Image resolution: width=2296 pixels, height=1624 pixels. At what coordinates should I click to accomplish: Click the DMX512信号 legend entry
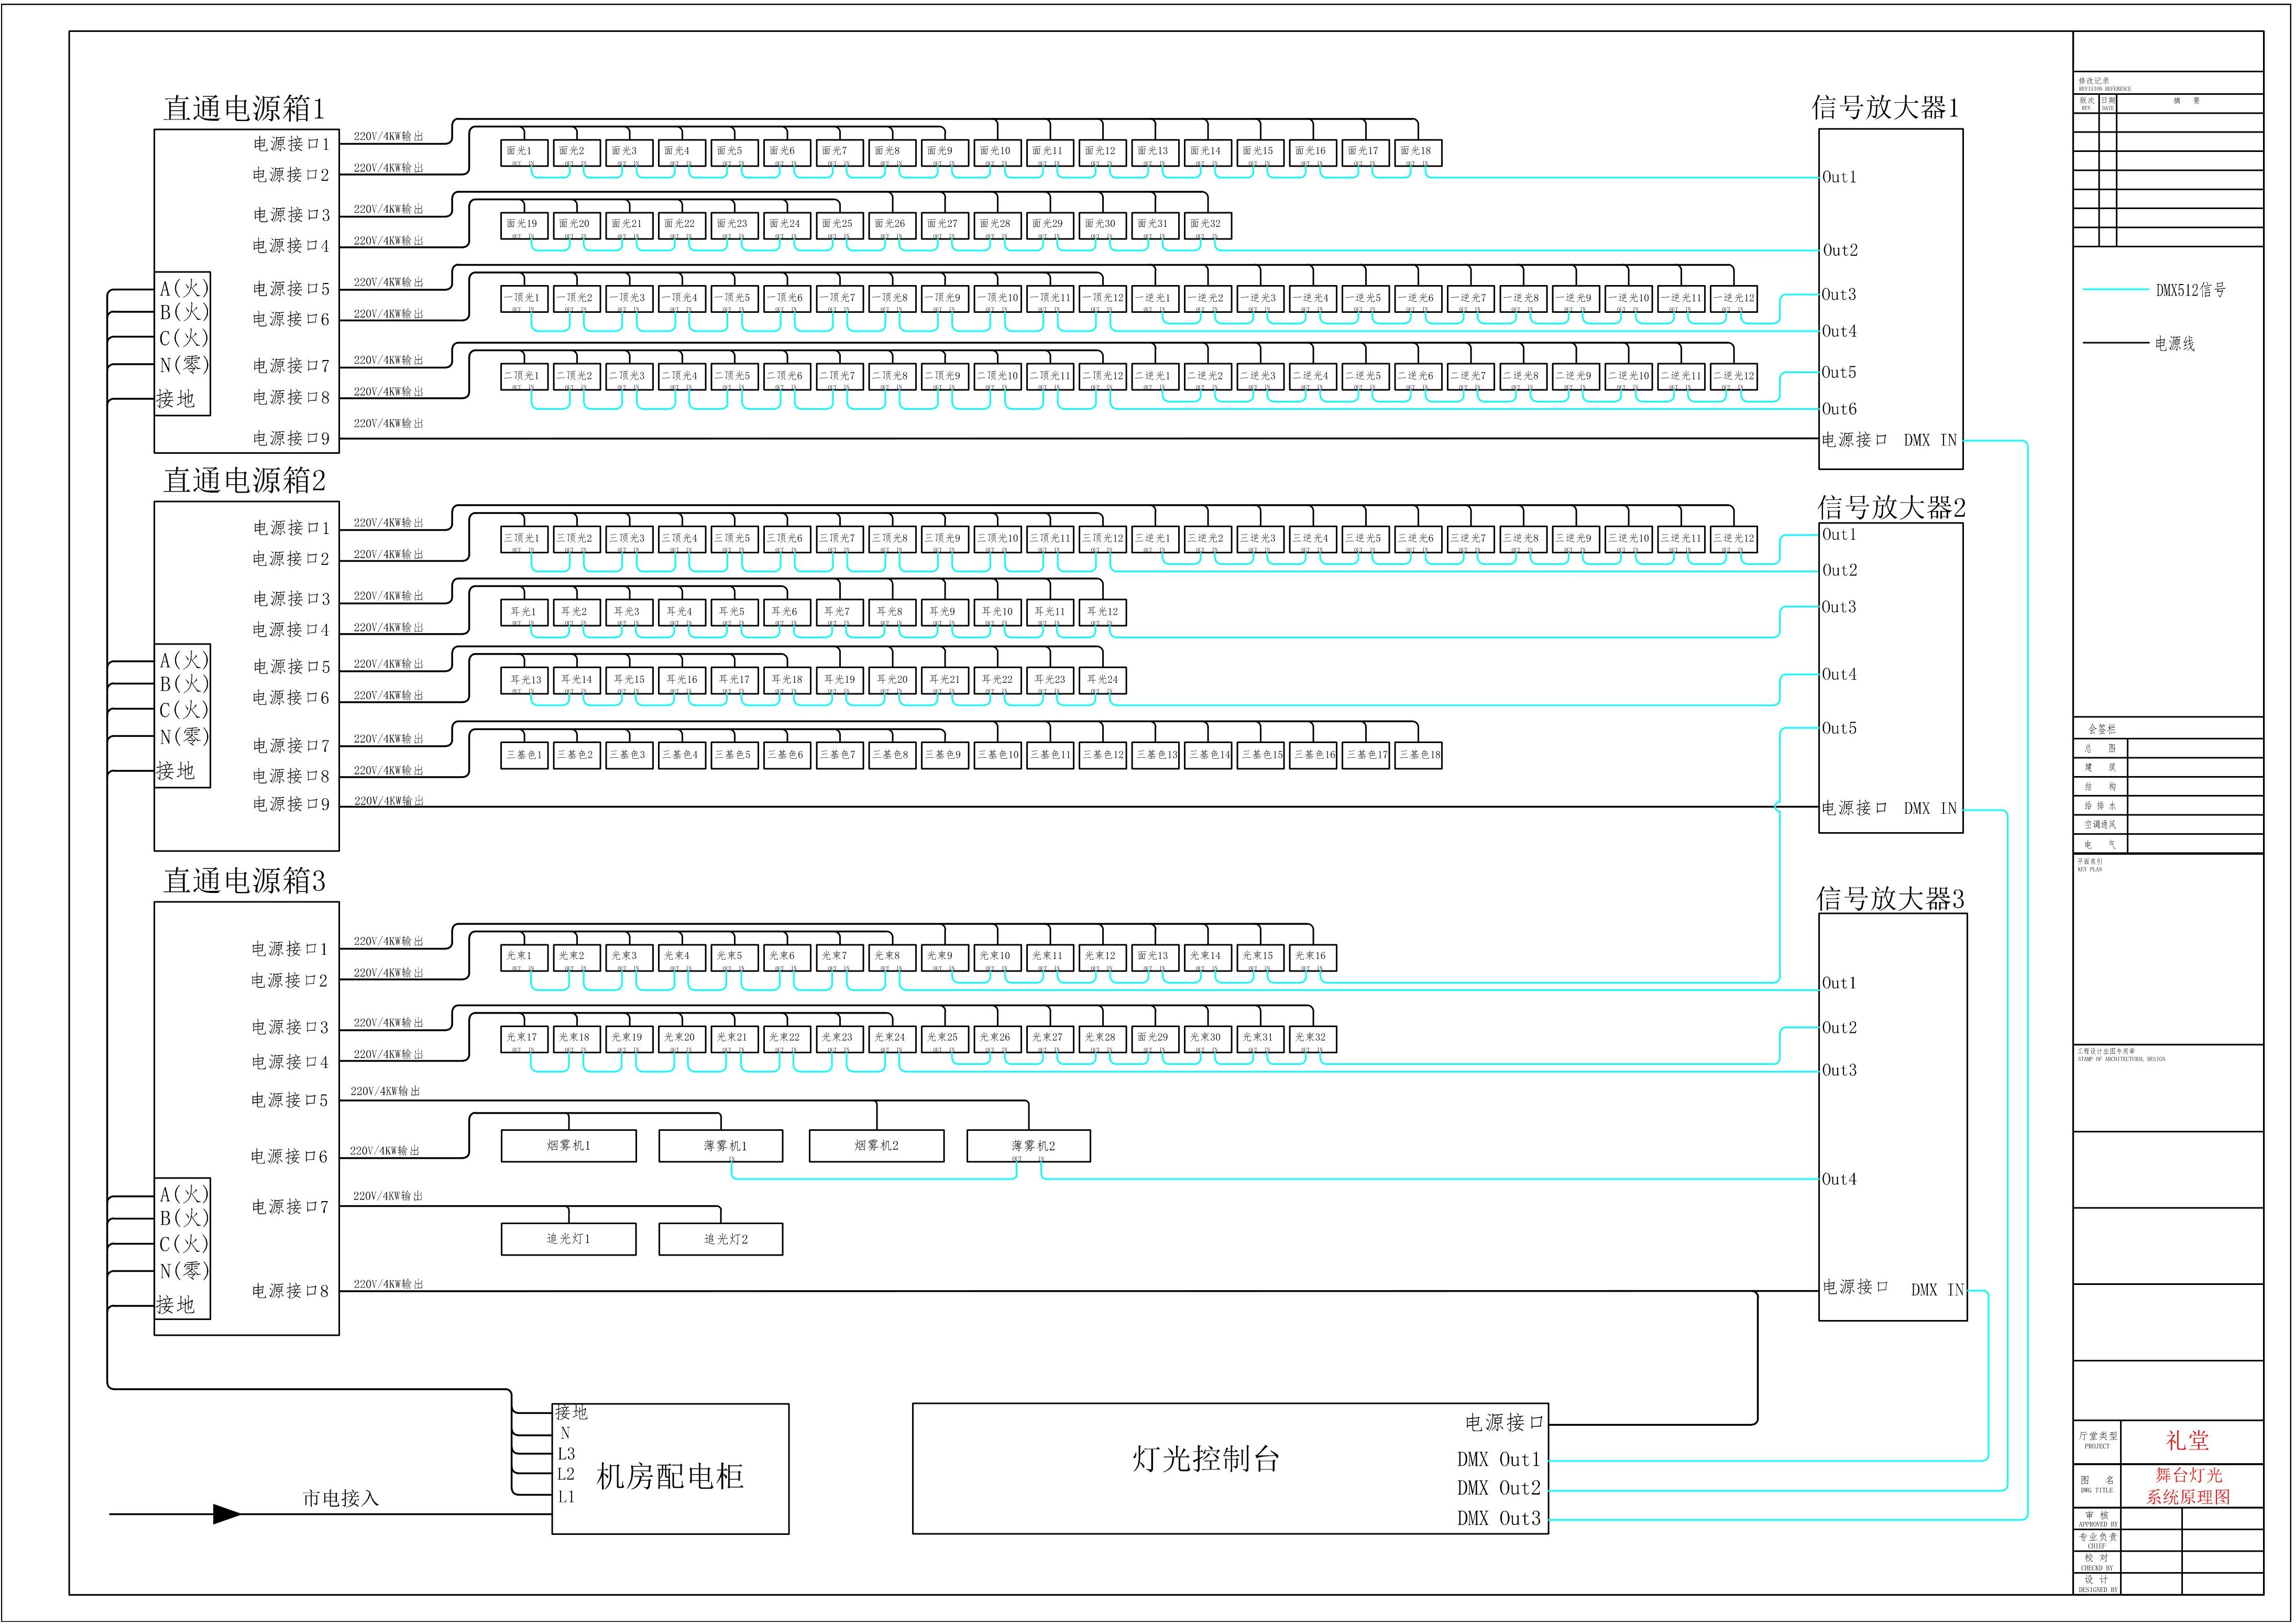(x=2190, y=290)
